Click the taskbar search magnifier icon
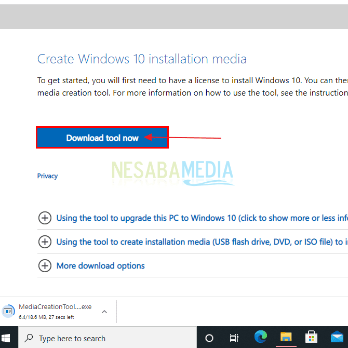This screenshot has width=348, height=348. click(29, 338)
